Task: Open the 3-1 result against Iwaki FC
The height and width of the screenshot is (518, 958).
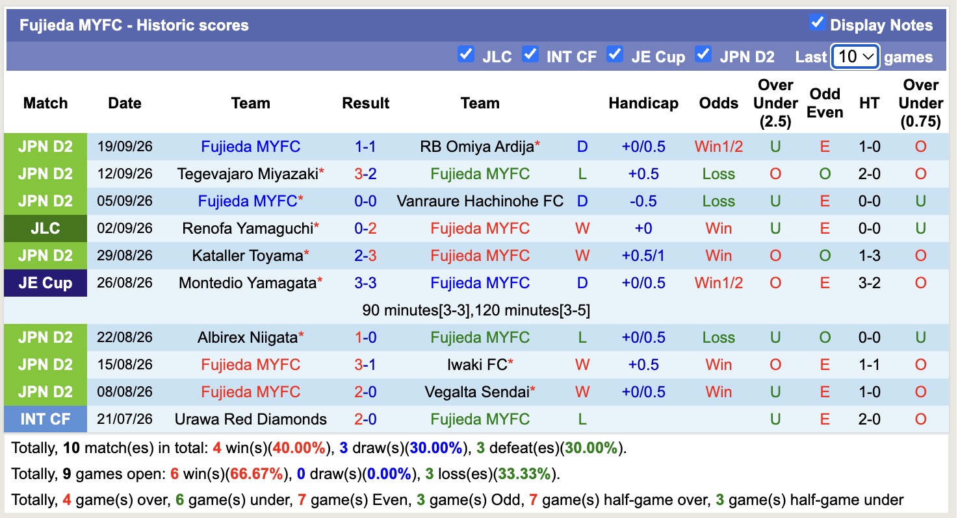Action: tap(366, 365)
